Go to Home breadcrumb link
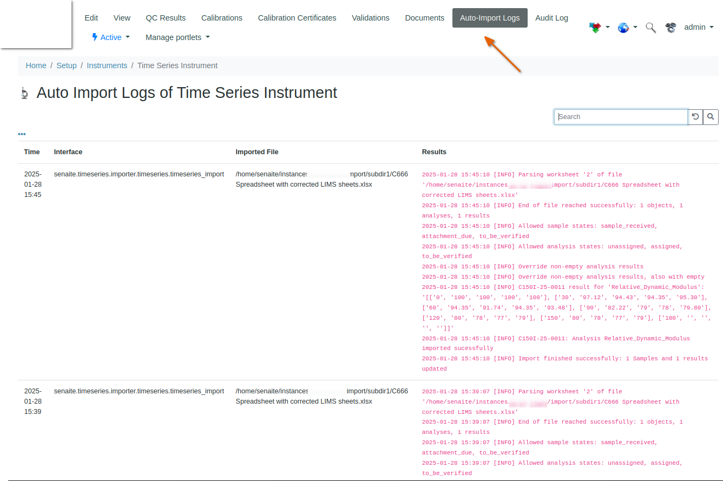Image resolution: width=723 pixels, height=481 pixels. pos(36,65)
